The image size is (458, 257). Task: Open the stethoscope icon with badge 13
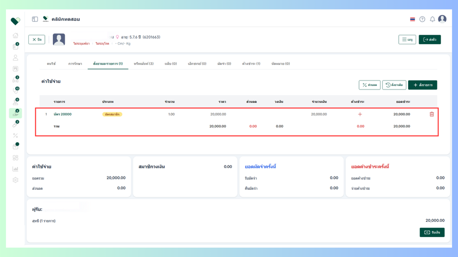coord(15,91)
